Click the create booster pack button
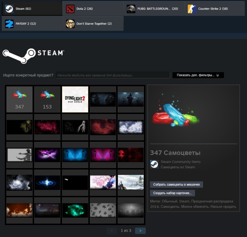 click(x=172, y=193)
